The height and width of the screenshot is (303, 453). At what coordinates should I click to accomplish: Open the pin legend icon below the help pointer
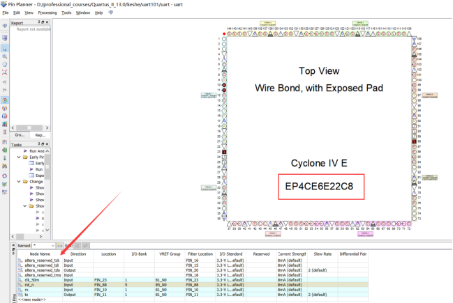coord(5,38)
